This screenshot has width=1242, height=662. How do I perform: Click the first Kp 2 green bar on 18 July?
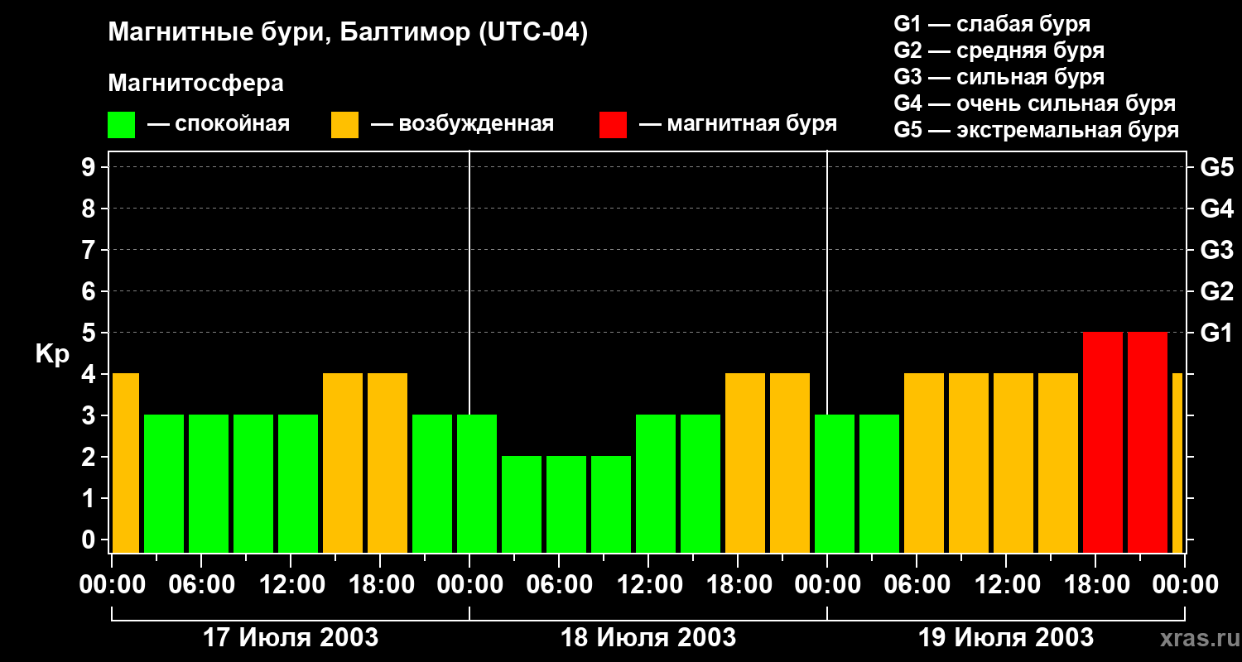(522, 505)
